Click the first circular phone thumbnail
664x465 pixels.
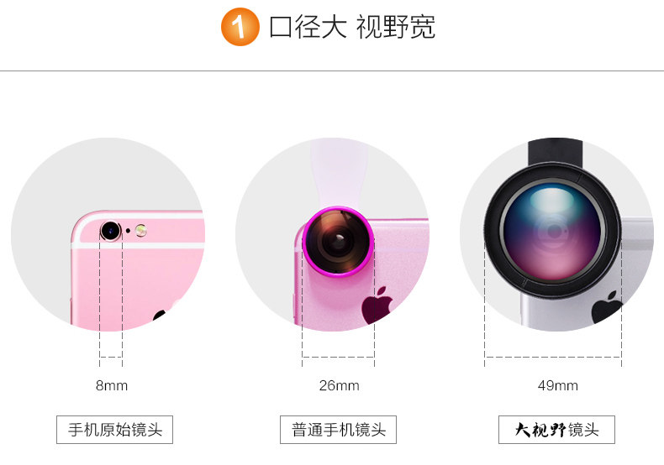(x=108, y=234)
